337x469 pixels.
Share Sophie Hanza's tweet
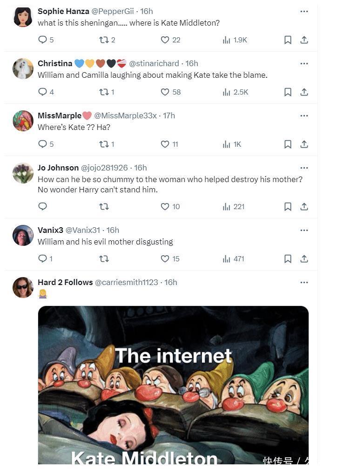click(304, 40)
